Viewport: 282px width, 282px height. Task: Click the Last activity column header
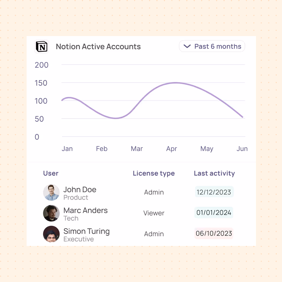tap(214, 174)
